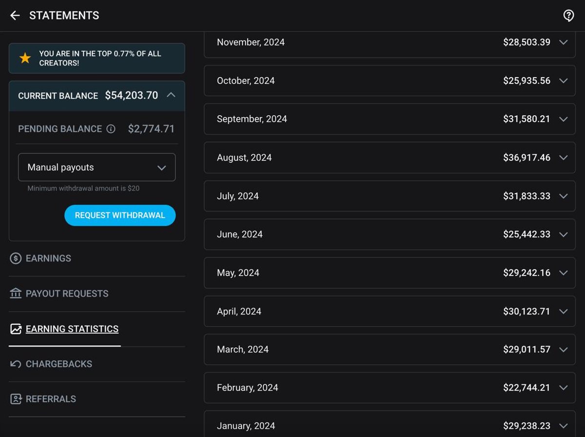Click the "April, 2024" month label

[239, 312]
